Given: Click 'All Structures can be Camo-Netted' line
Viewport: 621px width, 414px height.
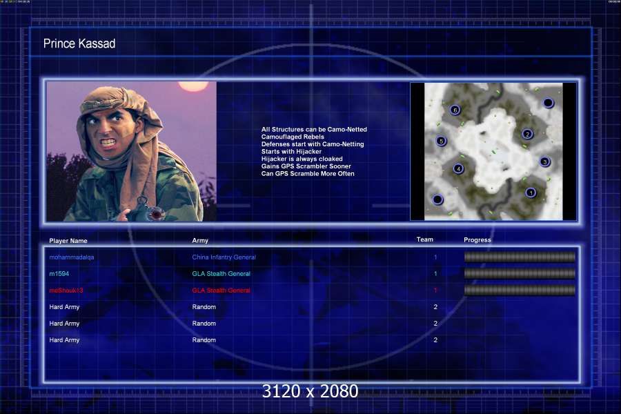Looking at the screenshot, I should (x=314, y=130).
